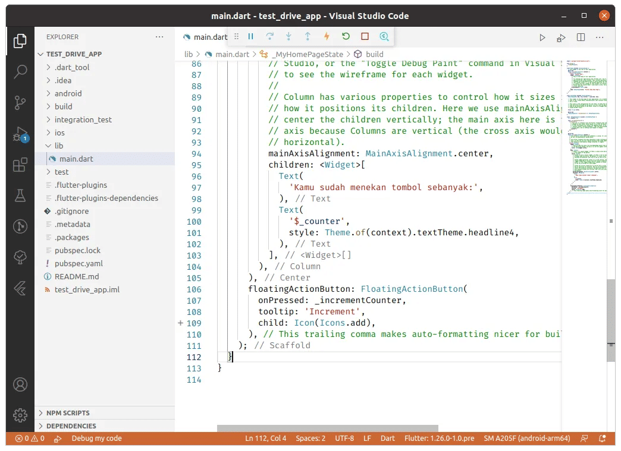
Task: Expand the DEPENDENCIES section
Action: [105, 426]
